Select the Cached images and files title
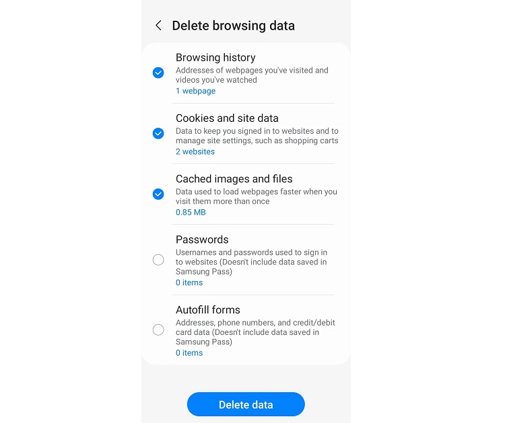 [x=234, y=179]
